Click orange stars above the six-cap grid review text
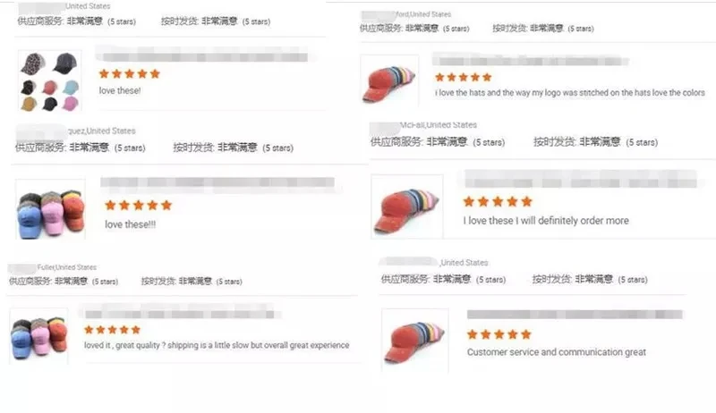This screenshot has width=716, height=413. click(129, 73)
